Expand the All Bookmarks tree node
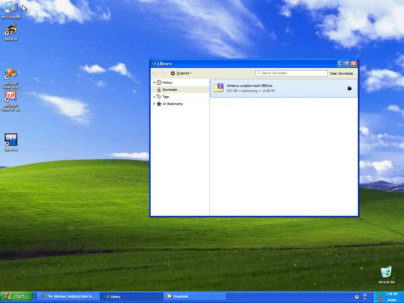Viewport: 404px width, 303px height. coord(154,104)
